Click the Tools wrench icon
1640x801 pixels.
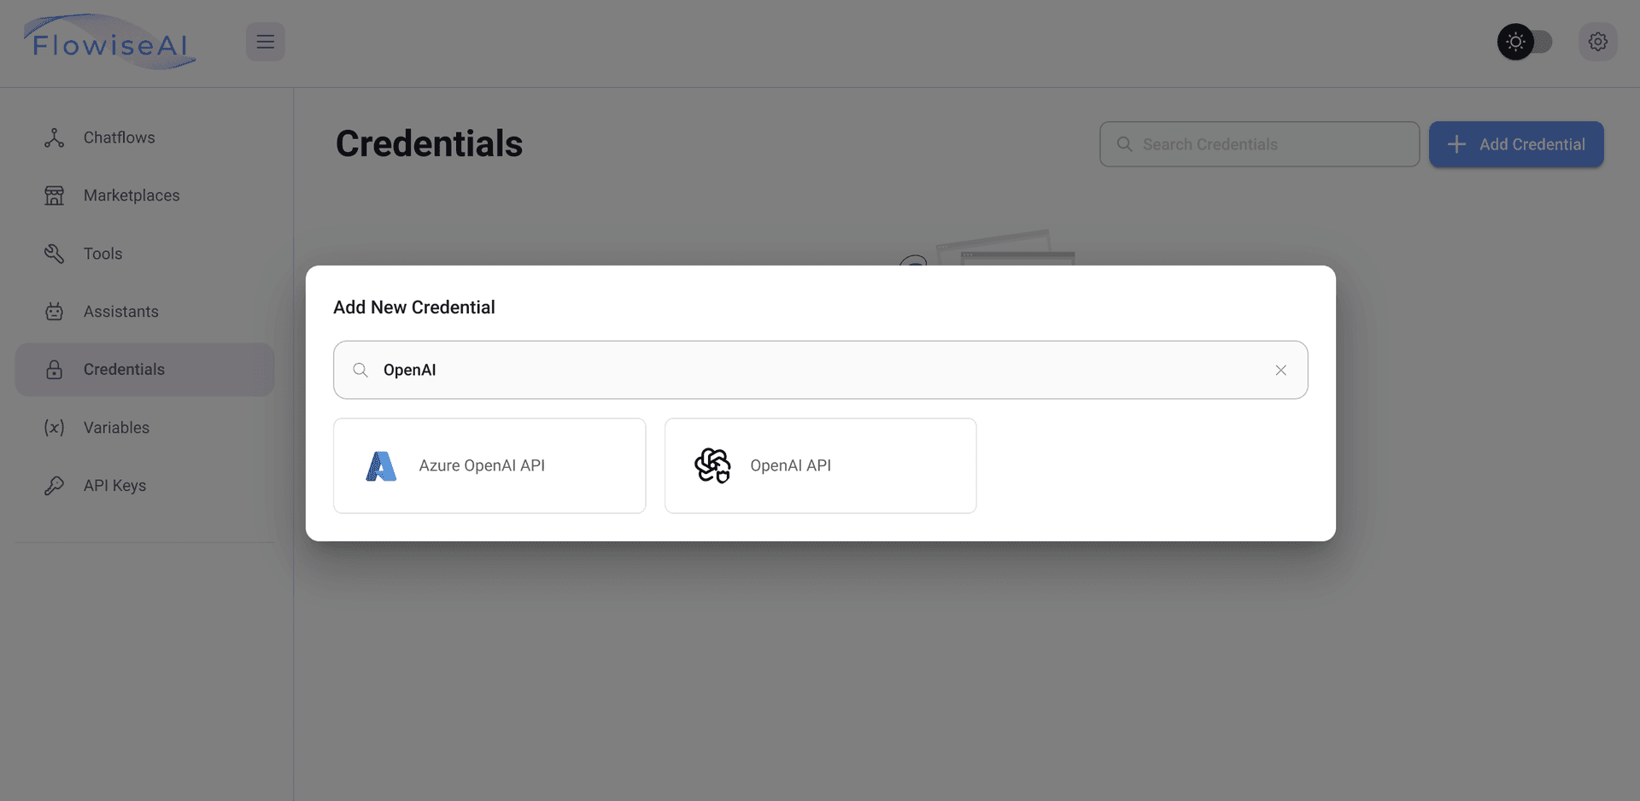pos(54,254)
